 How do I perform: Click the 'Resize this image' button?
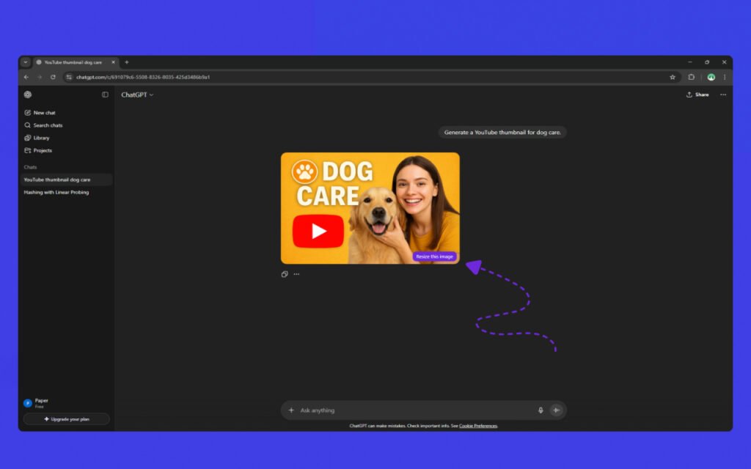coord(435,256)
